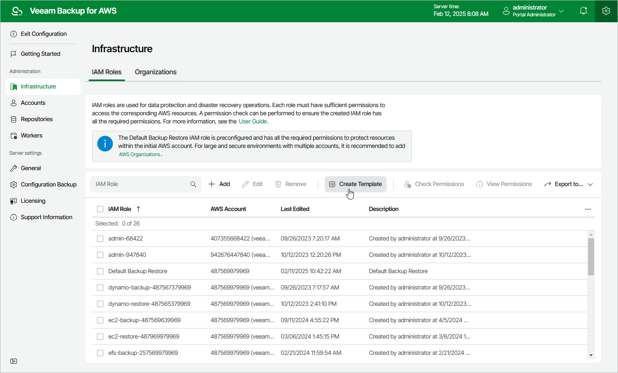Sort by the AWS Account column header
The height and width of the screenshot is (373, 618).
click(x=228, y=209)
